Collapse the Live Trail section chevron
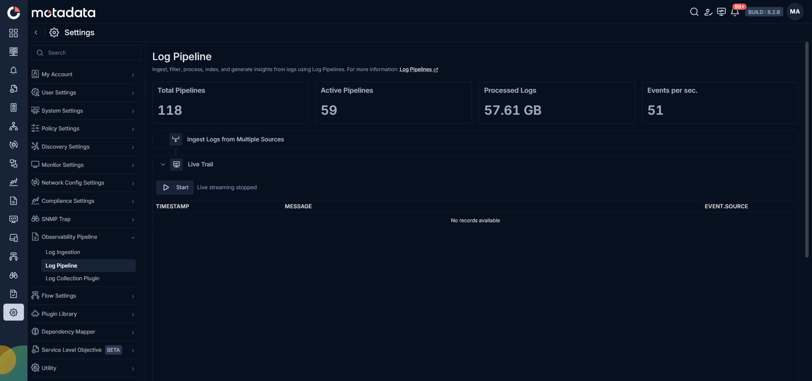This screenshot has height=381, width=812. 163,164
